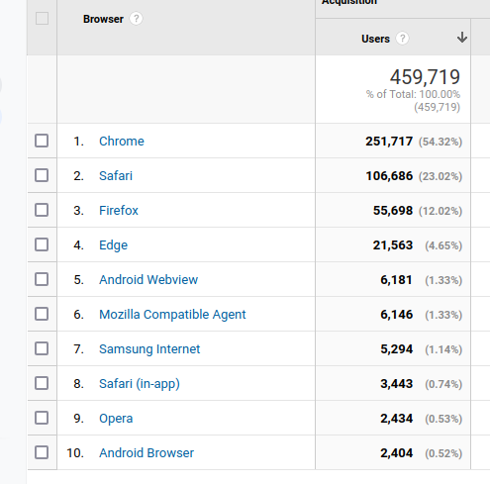Click the Users column header label
This screenshot has width=490, height=484.
375,39
